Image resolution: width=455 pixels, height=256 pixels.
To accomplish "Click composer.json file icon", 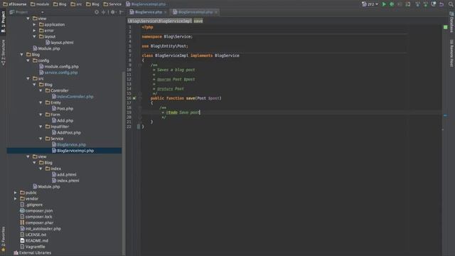I will pos(22,210).
